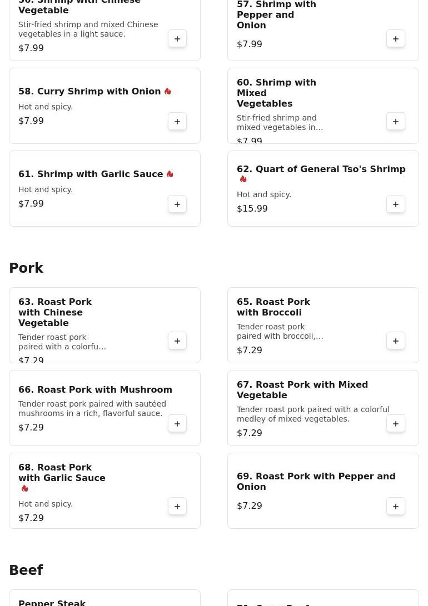Open 58. Curry Shrimp with Onion item
The width and height of the screenshot is (428, 606).
tap(89, 92)
